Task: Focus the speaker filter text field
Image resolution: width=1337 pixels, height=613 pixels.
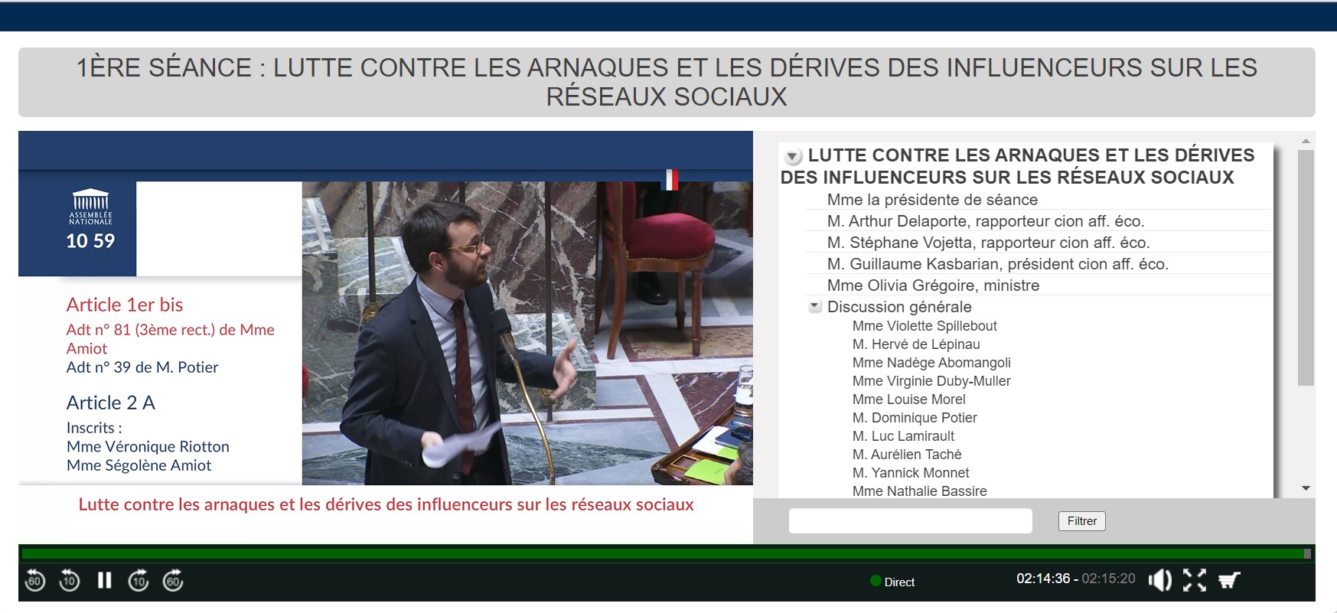Action: 911,521
